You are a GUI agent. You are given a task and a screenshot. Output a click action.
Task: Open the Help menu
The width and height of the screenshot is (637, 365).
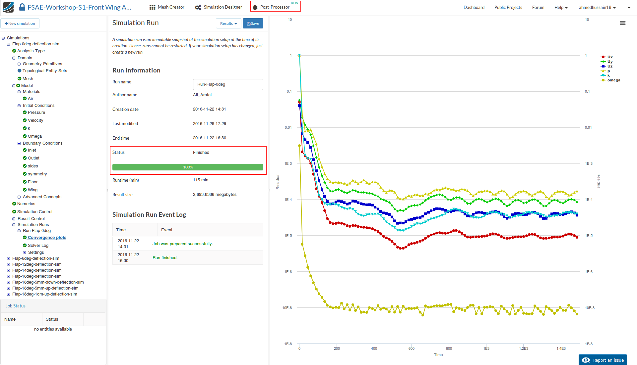(x=560, y=7)
